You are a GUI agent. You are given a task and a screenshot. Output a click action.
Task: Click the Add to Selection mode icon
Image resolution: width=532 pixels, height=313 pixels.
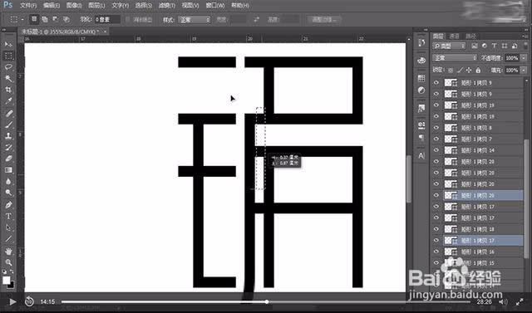pos(45,19)
